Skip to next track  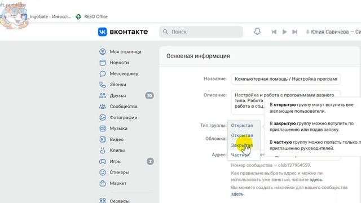point(294,32)
